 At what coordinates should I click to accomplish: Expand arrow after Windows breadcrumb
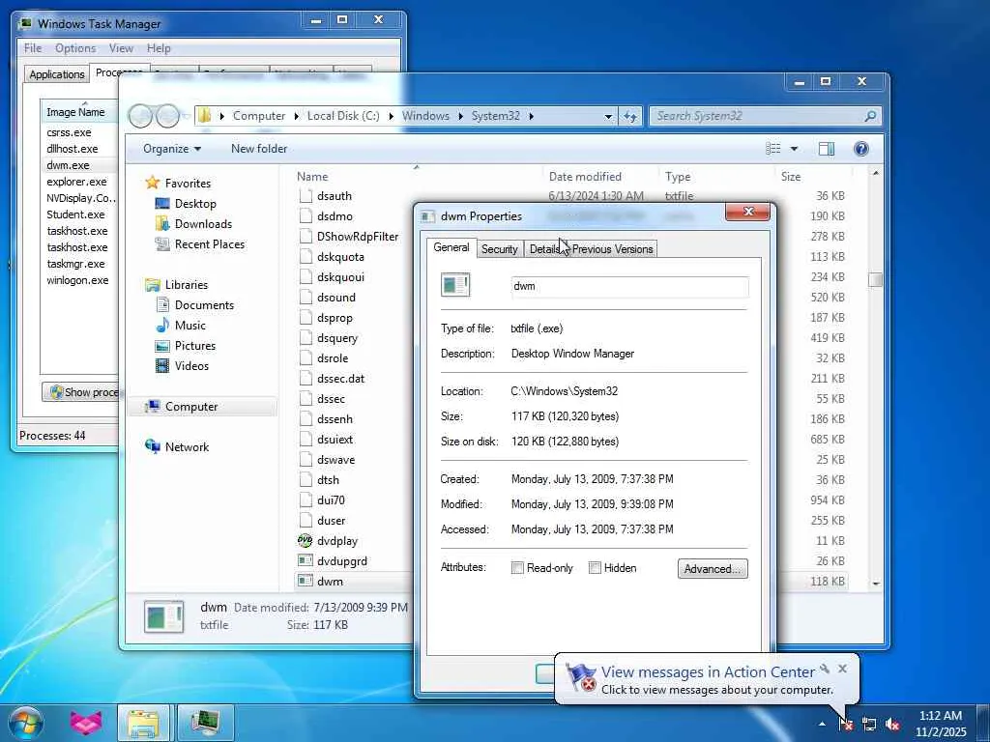[x=460, y=116]
